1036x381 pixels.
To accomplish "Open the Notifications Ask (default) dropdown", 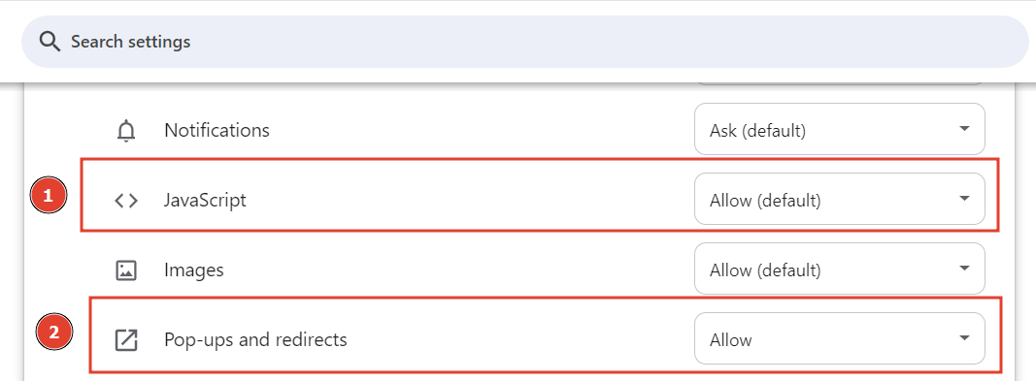I will [x=839, y=129].
